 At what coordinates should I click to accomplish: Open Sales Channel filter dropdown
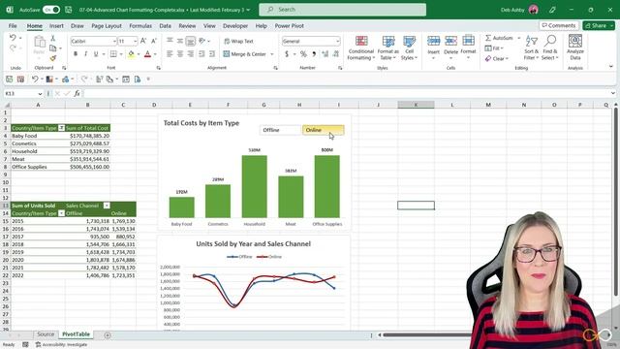coord(107,206)
